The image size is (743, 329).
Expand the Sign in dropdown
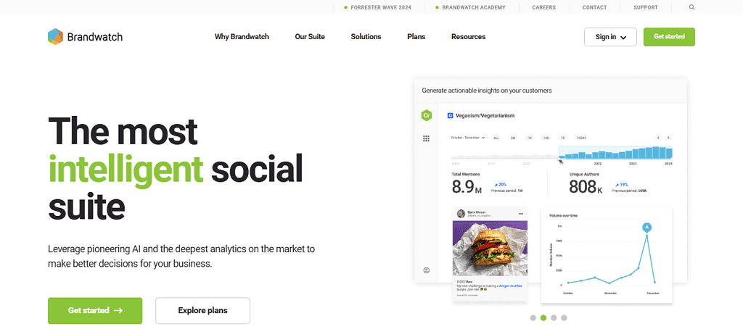coord(610,37)
